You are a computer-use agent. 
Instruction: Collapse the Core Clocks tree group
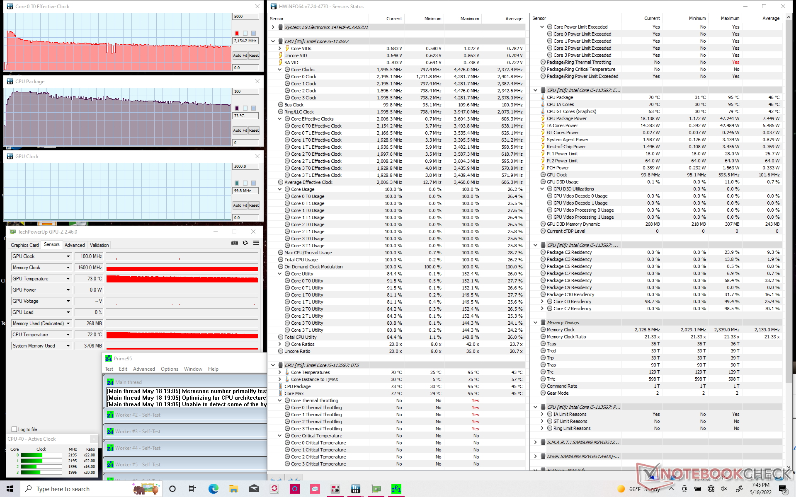click(x=280, y=70)
